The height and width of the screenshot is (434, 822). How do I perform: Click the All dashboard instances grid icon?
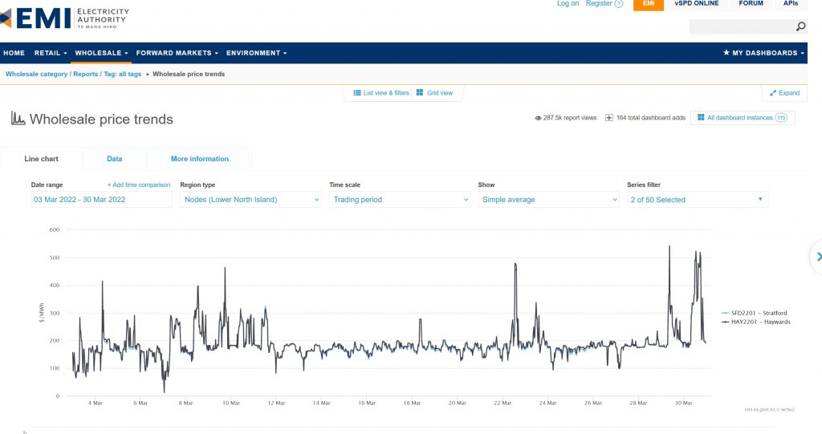tap(700, 117)
